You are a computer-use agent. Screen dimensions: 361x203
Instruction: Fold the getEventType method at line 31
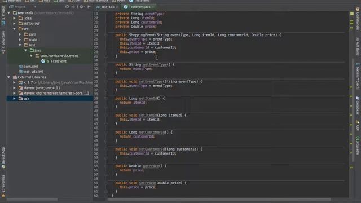pos(106,65)
